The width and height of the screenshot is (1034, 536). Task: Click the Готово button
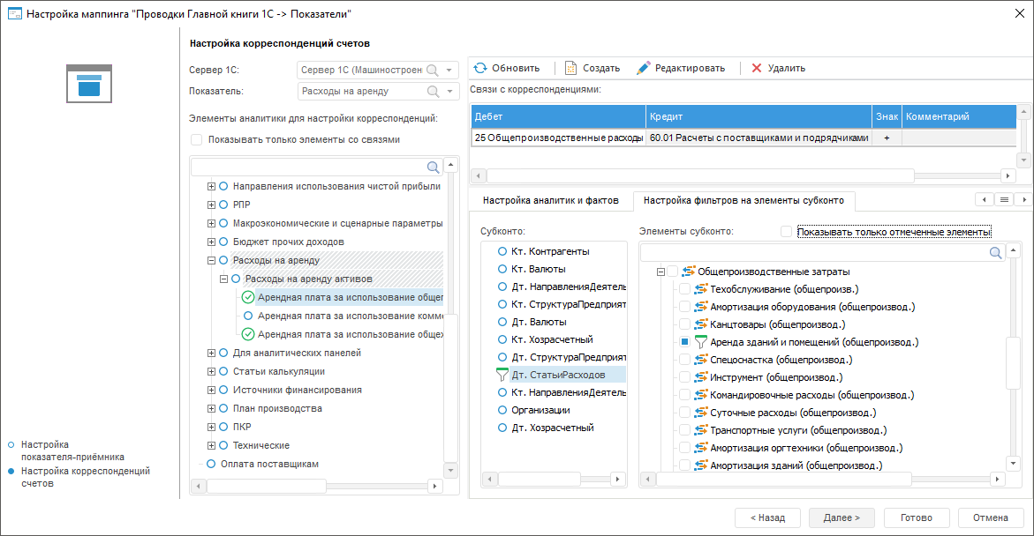917,517
